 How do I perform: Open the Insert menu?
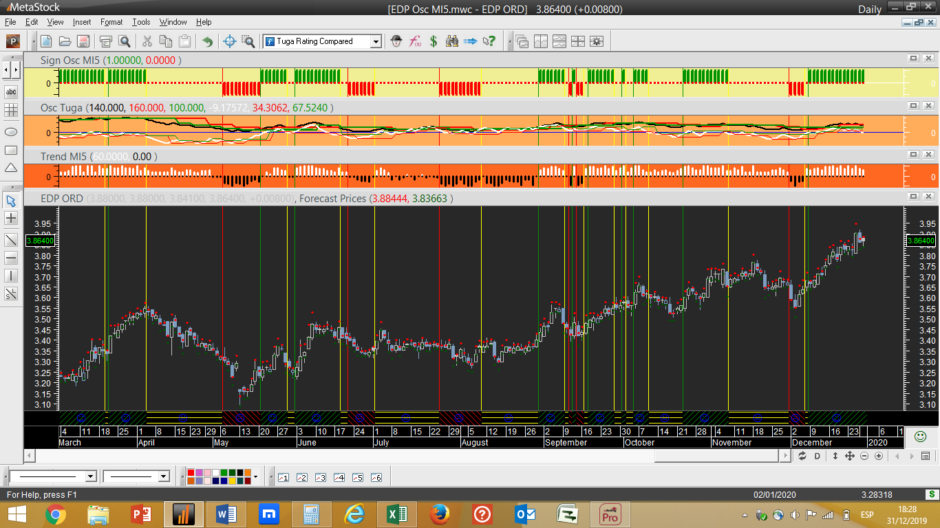(x=81, y=22)
